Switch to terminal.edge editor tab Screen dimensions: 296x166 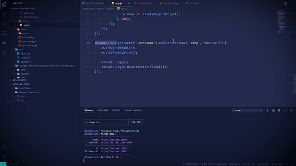tap(169, 3)
